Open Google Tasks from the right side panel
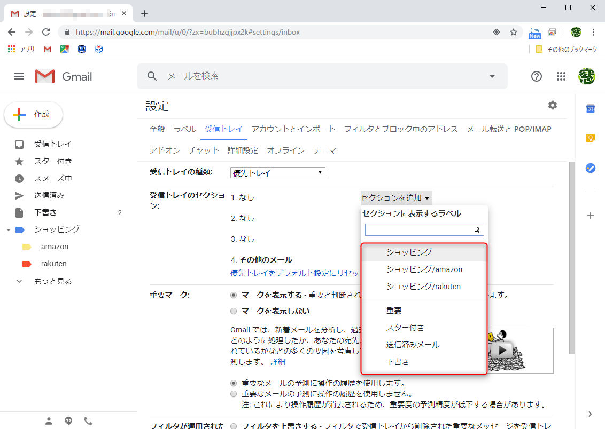The height and width of the screenshot is (429, 605). point(590,168)
